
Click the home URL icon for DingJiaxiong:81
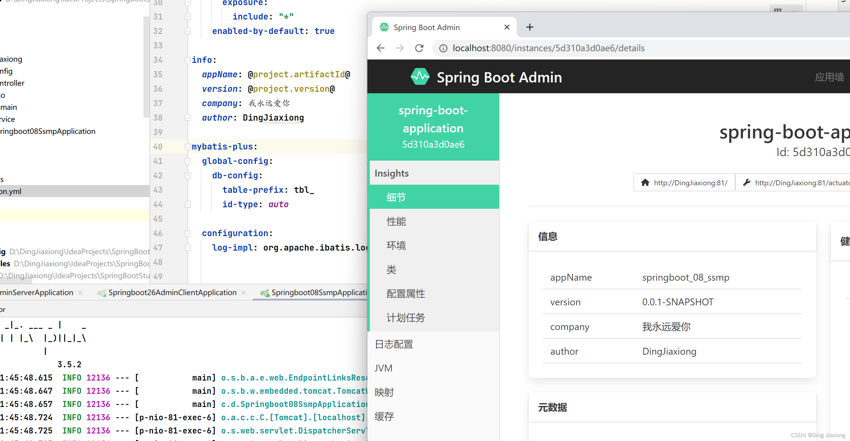[645, 183]
